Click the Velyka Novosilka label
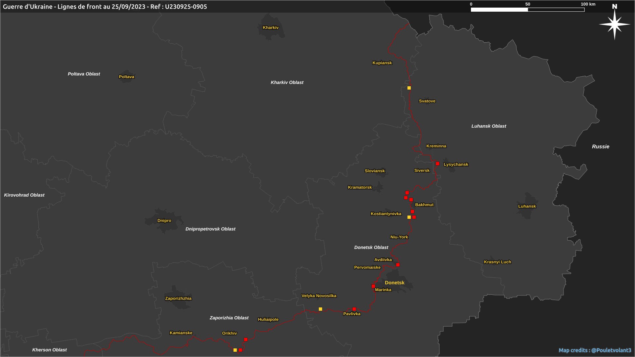Screen dimensions: 635x357 tap(319, 296)
